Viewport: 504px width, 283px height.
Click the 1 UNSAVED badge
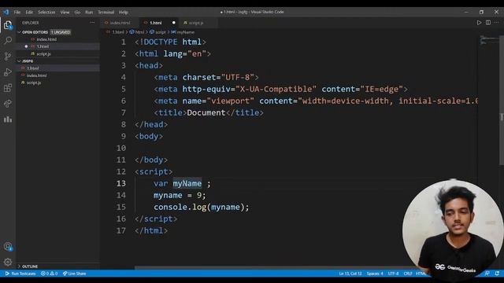click(61, 32)
